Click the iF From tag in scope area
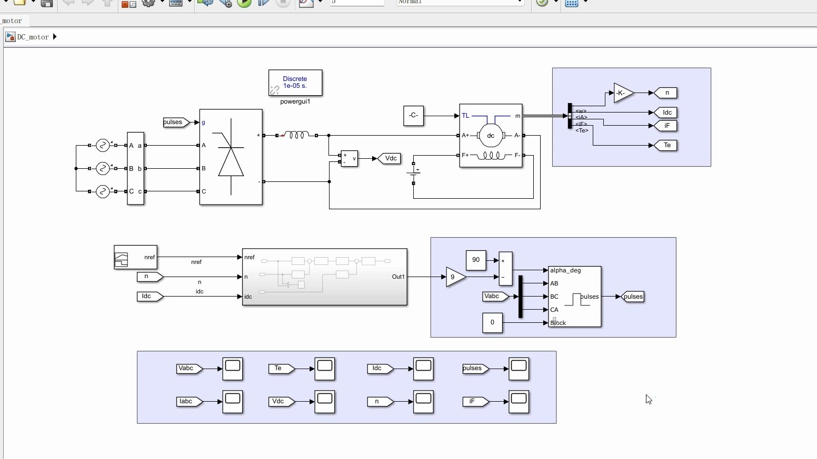 click(476, 402)
